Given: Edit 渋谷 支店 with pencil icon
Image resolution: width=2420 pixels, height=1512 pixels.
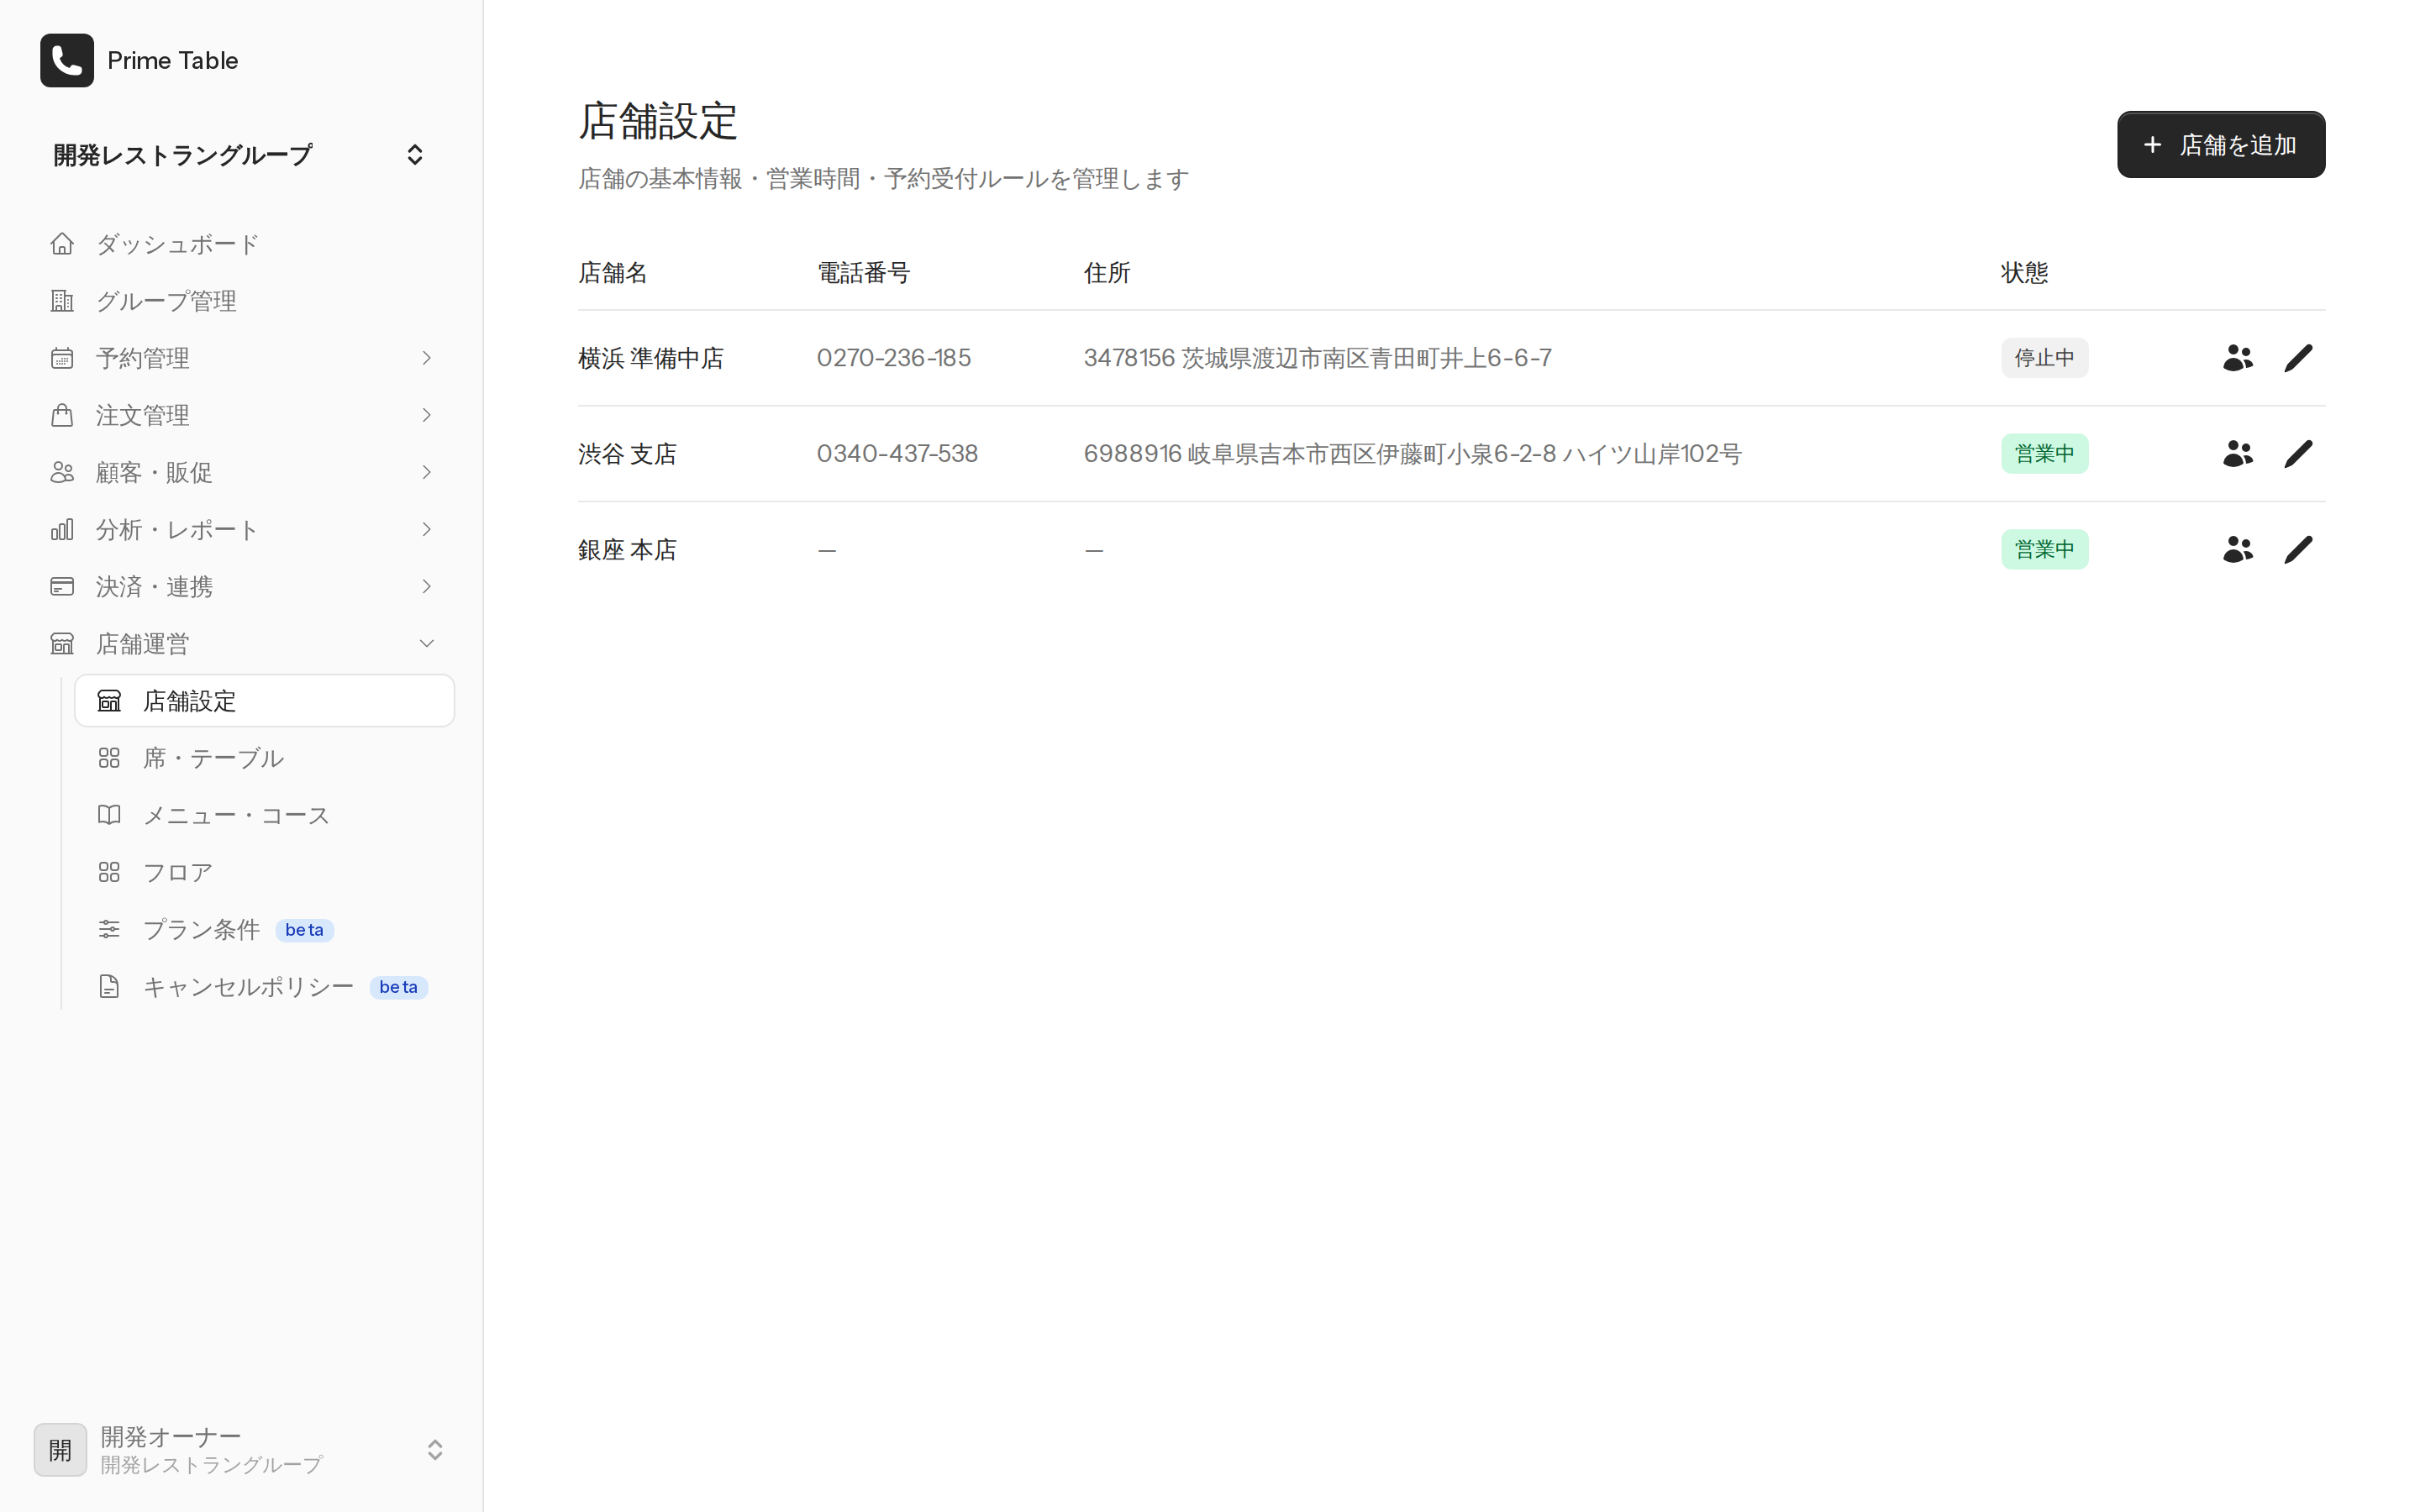Looking at the screenshot, I should [x=2298, y=454].
